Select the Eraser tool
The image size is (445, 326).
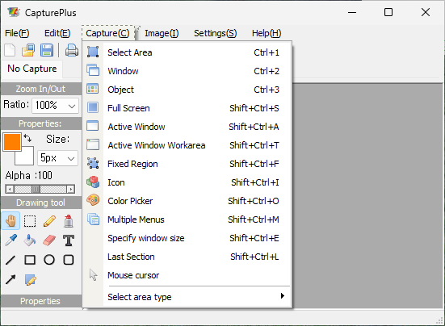click(49, 240)
